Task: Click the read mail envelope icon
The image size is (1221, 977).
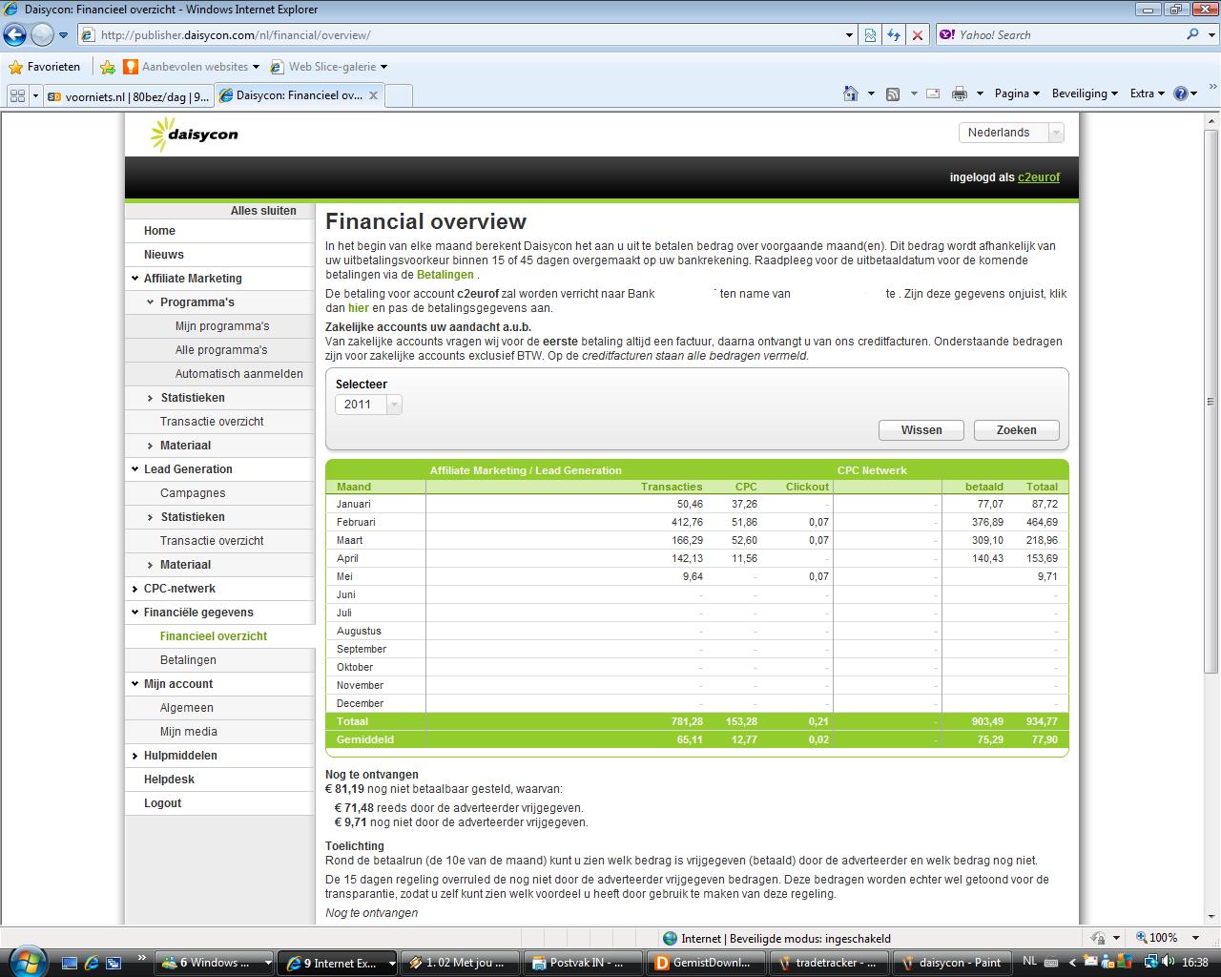Action: [x=933, y=94]
